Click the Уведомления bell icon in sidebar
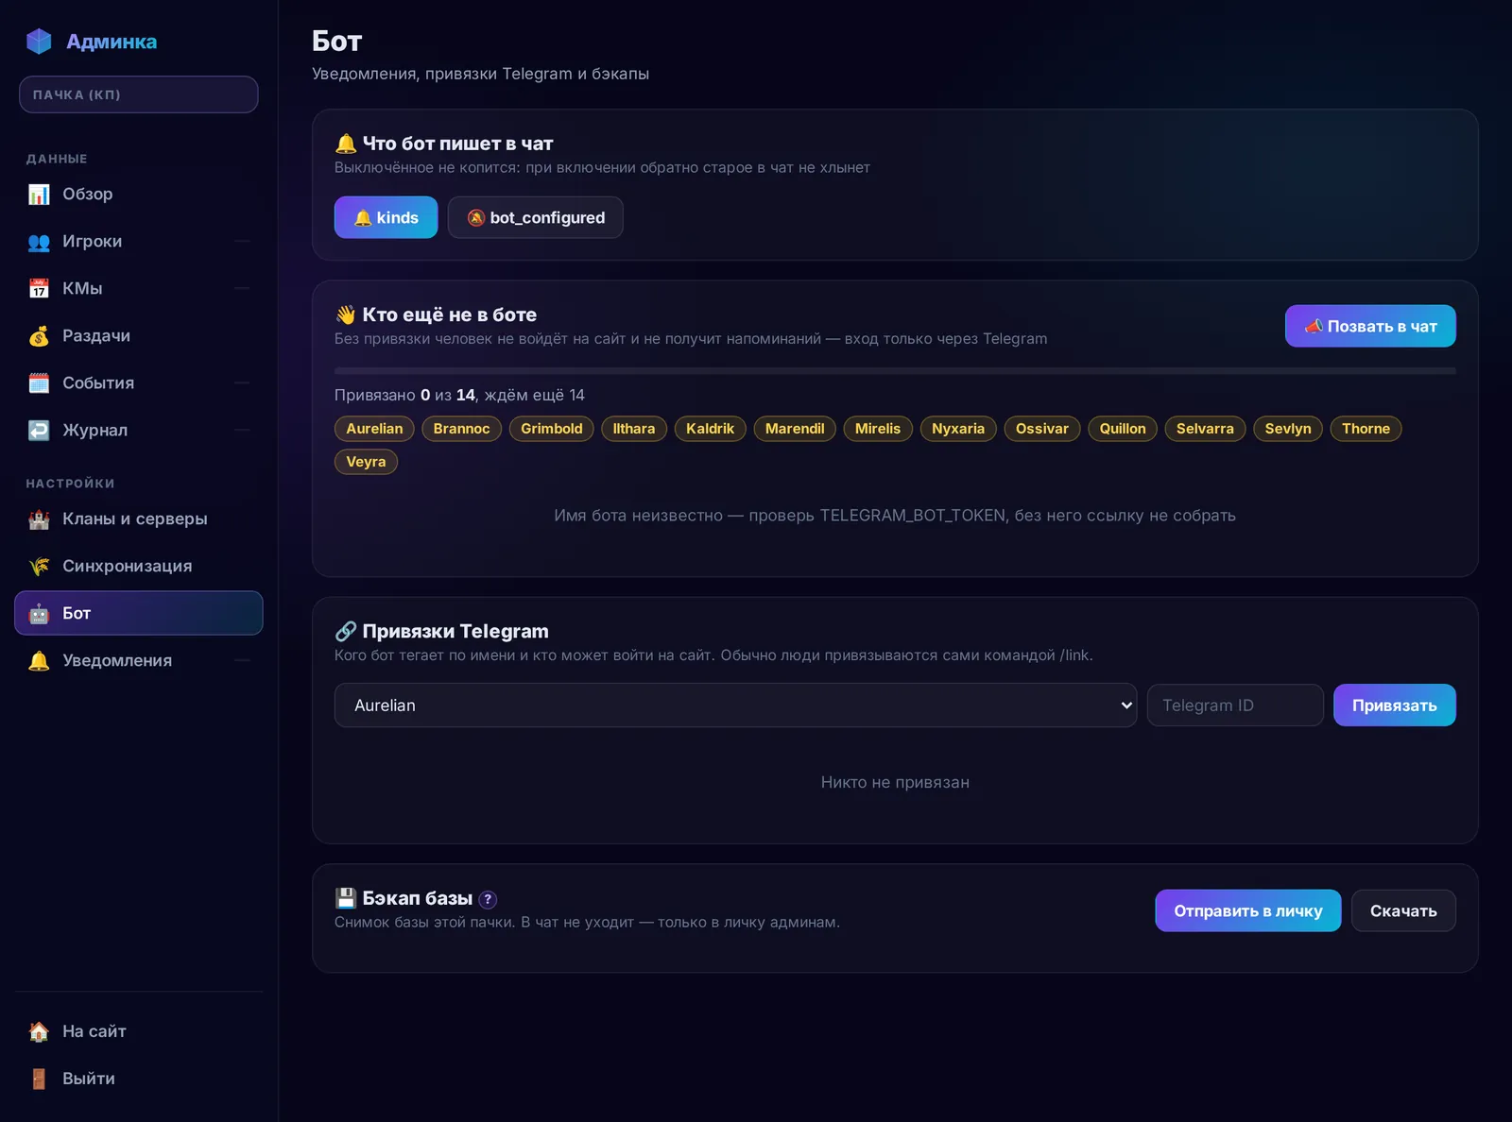This screenshot has height=1122, width=1512. click(39, 661)
